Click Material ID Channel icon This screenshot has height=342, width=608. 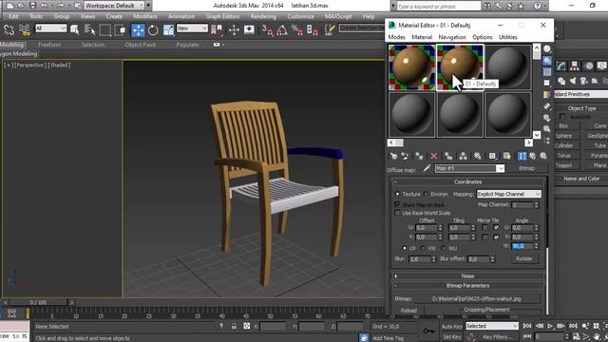(492, 156)
